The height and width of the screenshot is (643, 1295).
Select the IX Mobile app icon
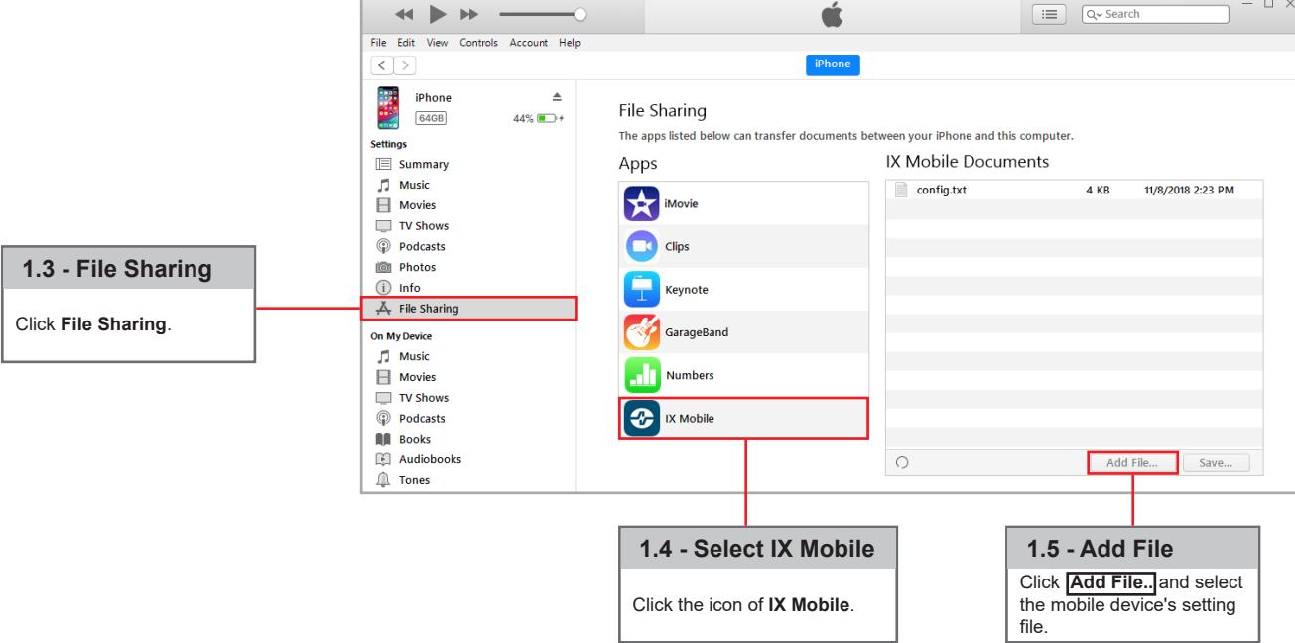pyautogui.click(x=642, y=418)
